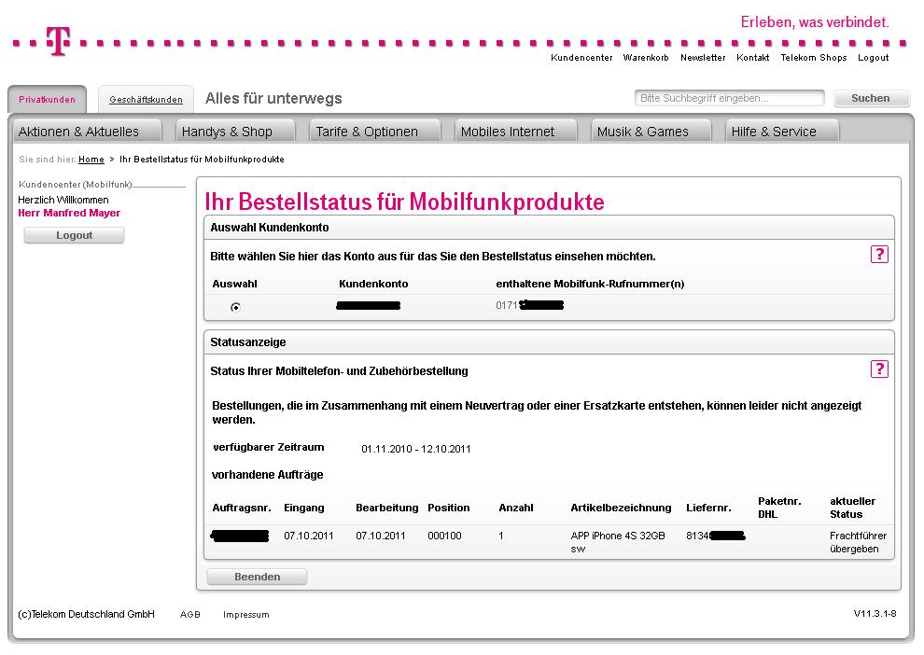
Task: Switch to Privatkunden tab
Action: 47,100
